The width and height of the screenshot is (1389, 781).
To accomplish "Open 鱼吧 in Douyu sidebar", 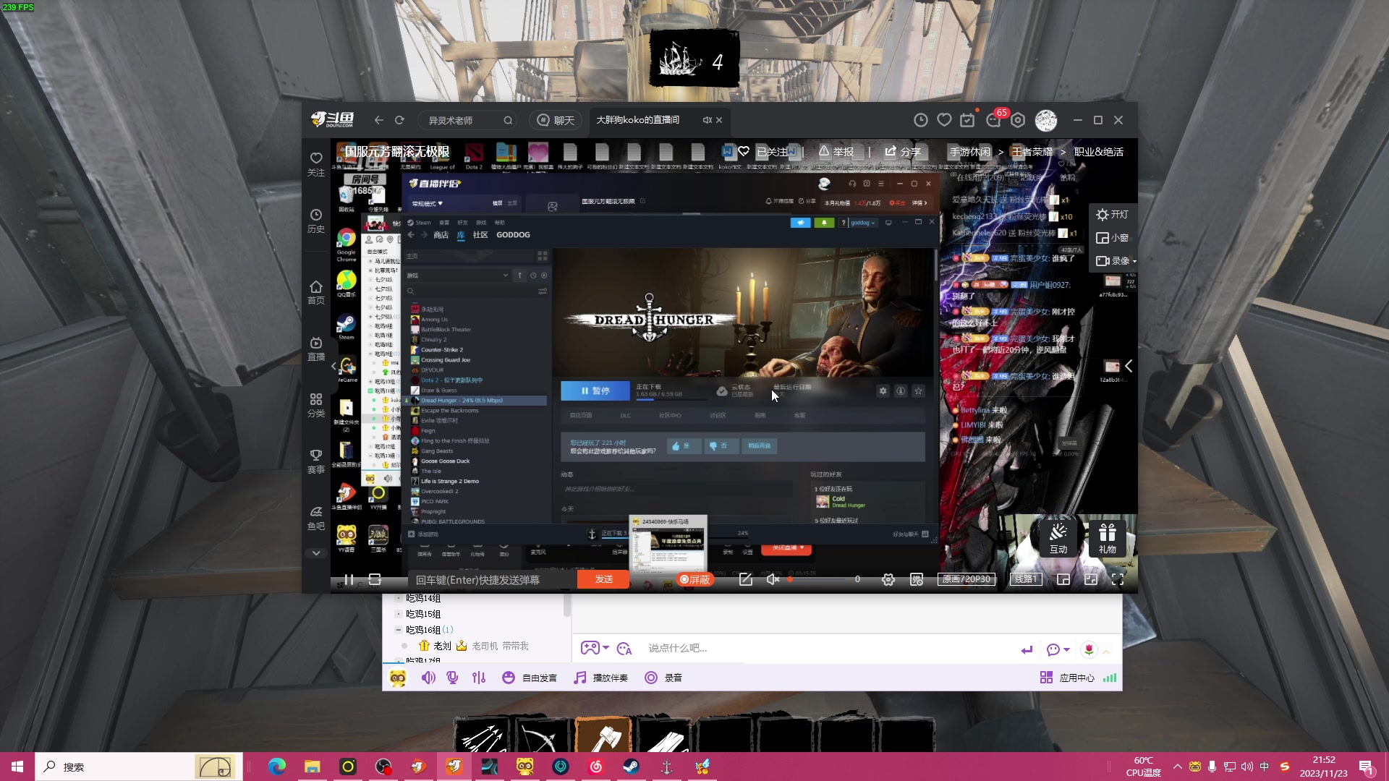I will 316,518.
